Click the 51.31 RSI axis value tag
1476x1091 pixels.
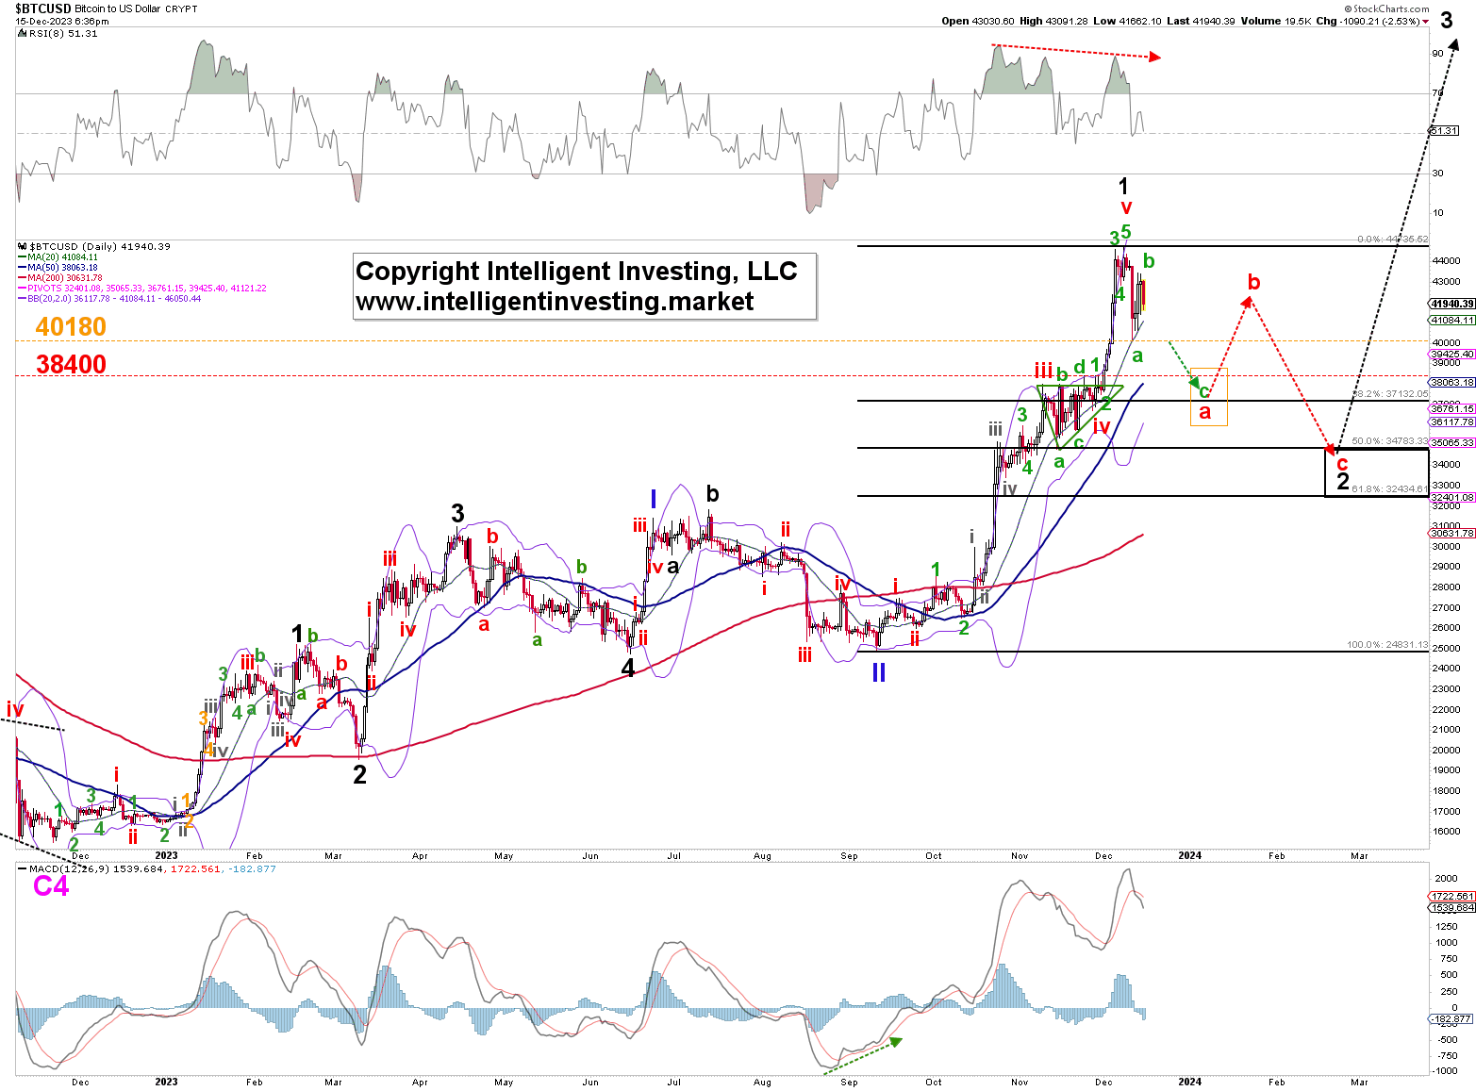point(1445,131)
